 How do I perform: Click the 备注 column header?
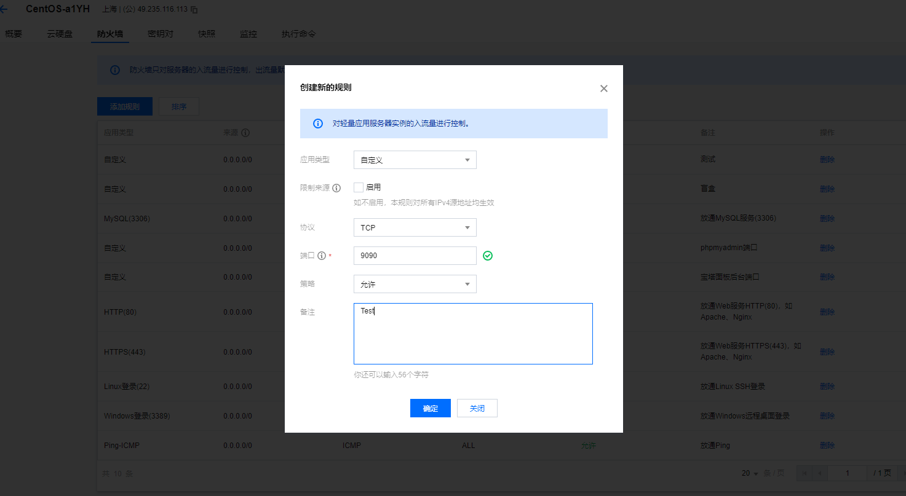pos(708,133)
